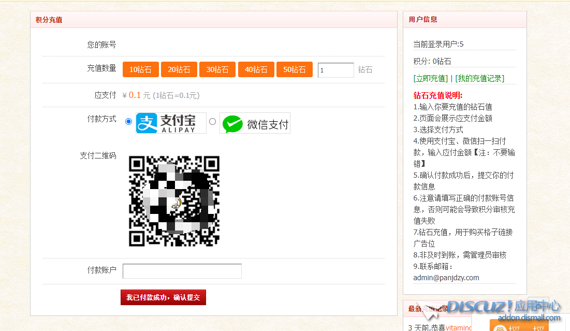The width and height of the screenshot is (570, 331).
Task: Choose the 10钻石 recharge amount
Action: tap(140, 69)
